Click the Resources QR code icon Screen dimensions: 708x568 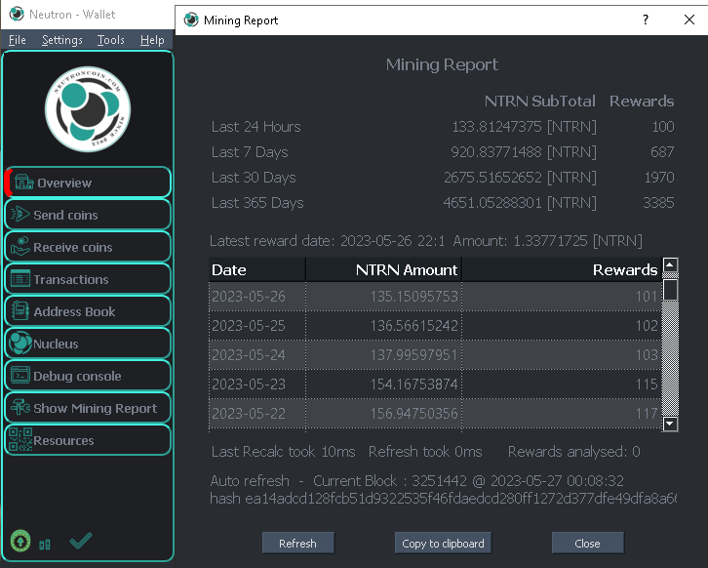coord(20,439)
